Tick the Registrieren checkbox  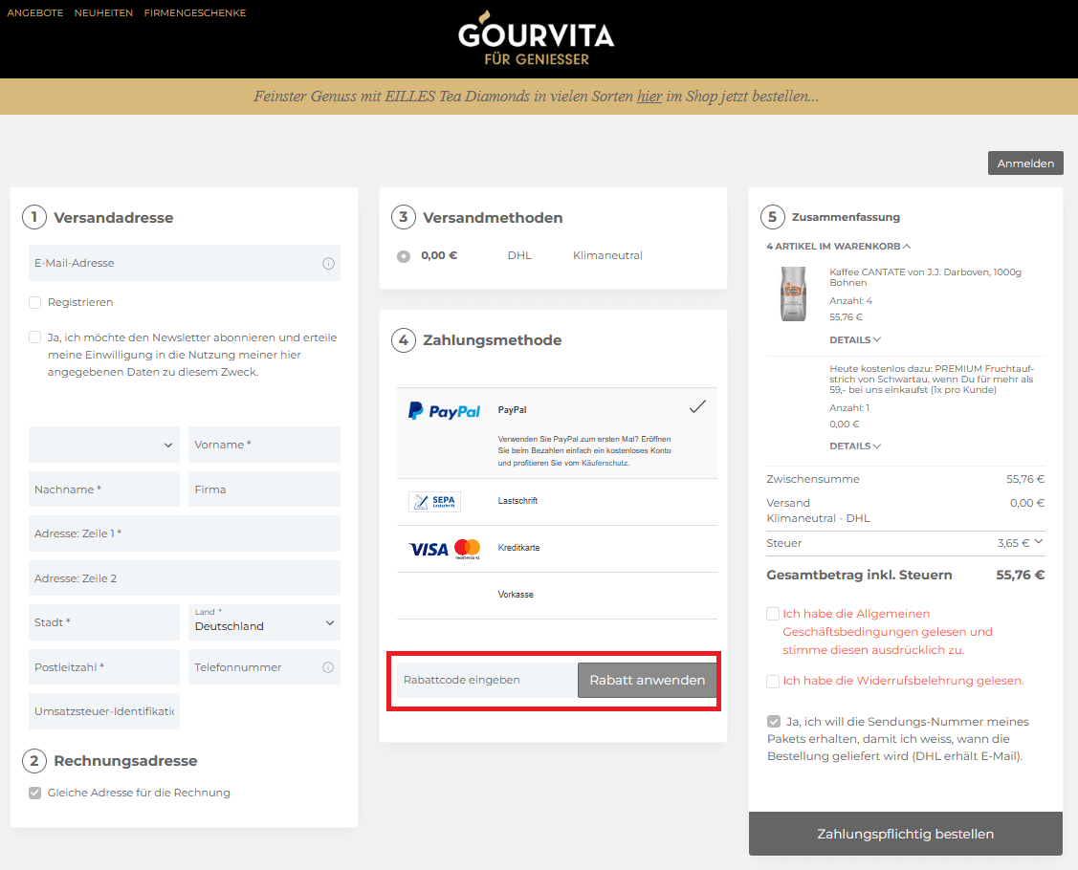pos(35,302)
